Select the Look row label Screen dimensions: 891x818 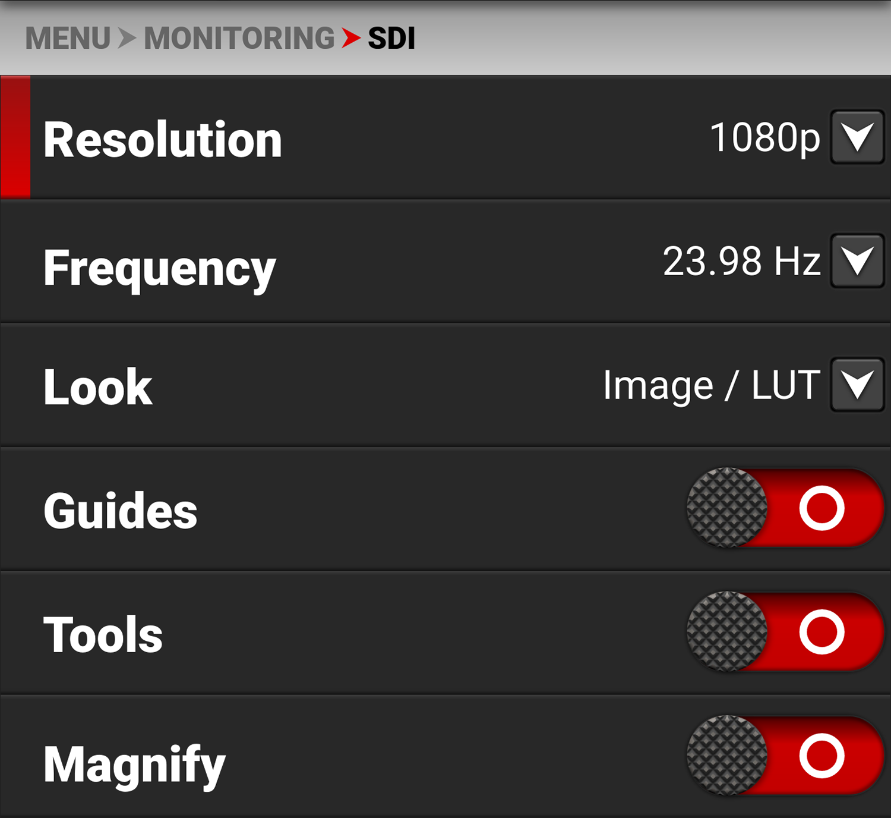98,387
